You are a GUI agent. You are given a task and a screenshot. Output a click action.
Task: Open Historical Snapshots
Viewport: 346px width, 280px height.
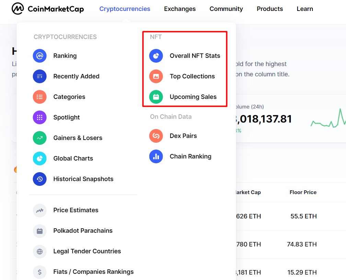coord(83,179)
